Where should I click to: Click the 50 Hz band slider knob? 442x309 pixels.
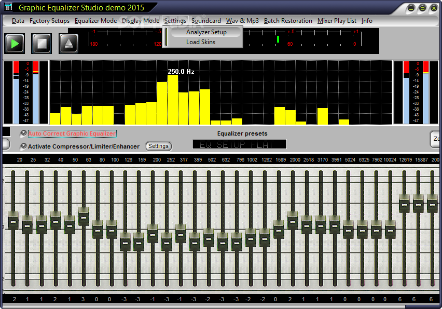(x=70, y=225)
